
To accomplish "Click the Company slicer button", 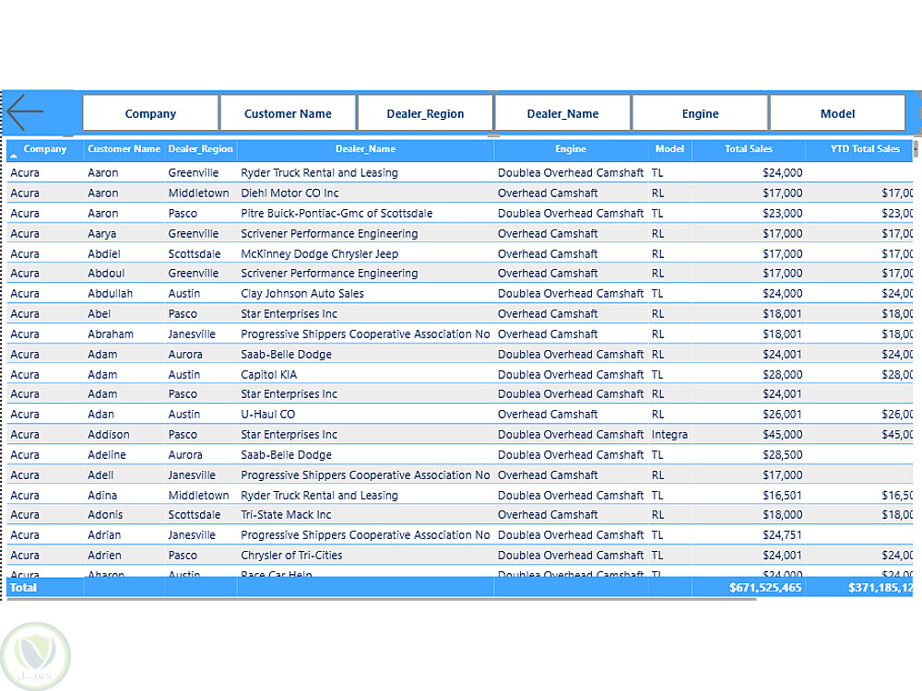I will 150,112.
